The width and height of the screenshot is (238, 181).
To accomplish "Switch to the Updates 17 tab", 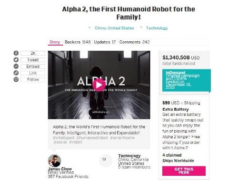I will [x=105, y=42].
